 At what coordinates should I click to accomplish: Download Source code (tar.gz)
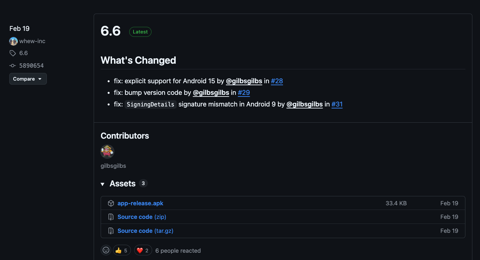point(145,231)
